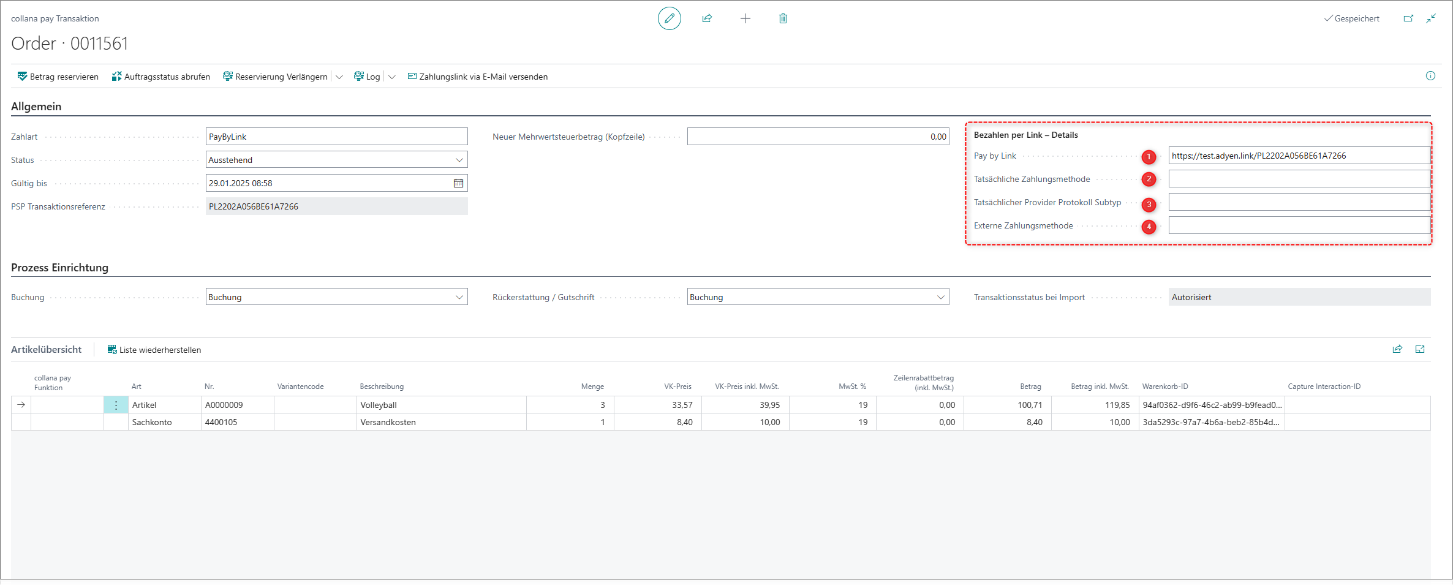Image resolution: width=1453 pixels, height=585 pixels.
Task: Select the row arrow for Volleyball line
Action: click(21, 405)
